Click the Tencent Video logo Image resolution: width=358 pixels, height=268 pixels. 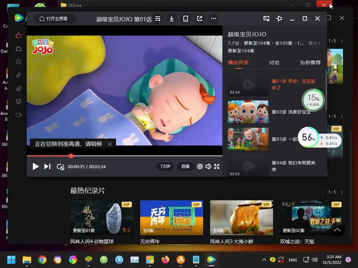(19, 18)
